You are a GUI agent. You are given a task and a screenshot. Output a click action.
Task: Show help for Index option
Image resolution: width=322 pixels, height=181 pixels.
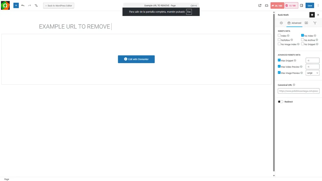click(x=288, y=36)
